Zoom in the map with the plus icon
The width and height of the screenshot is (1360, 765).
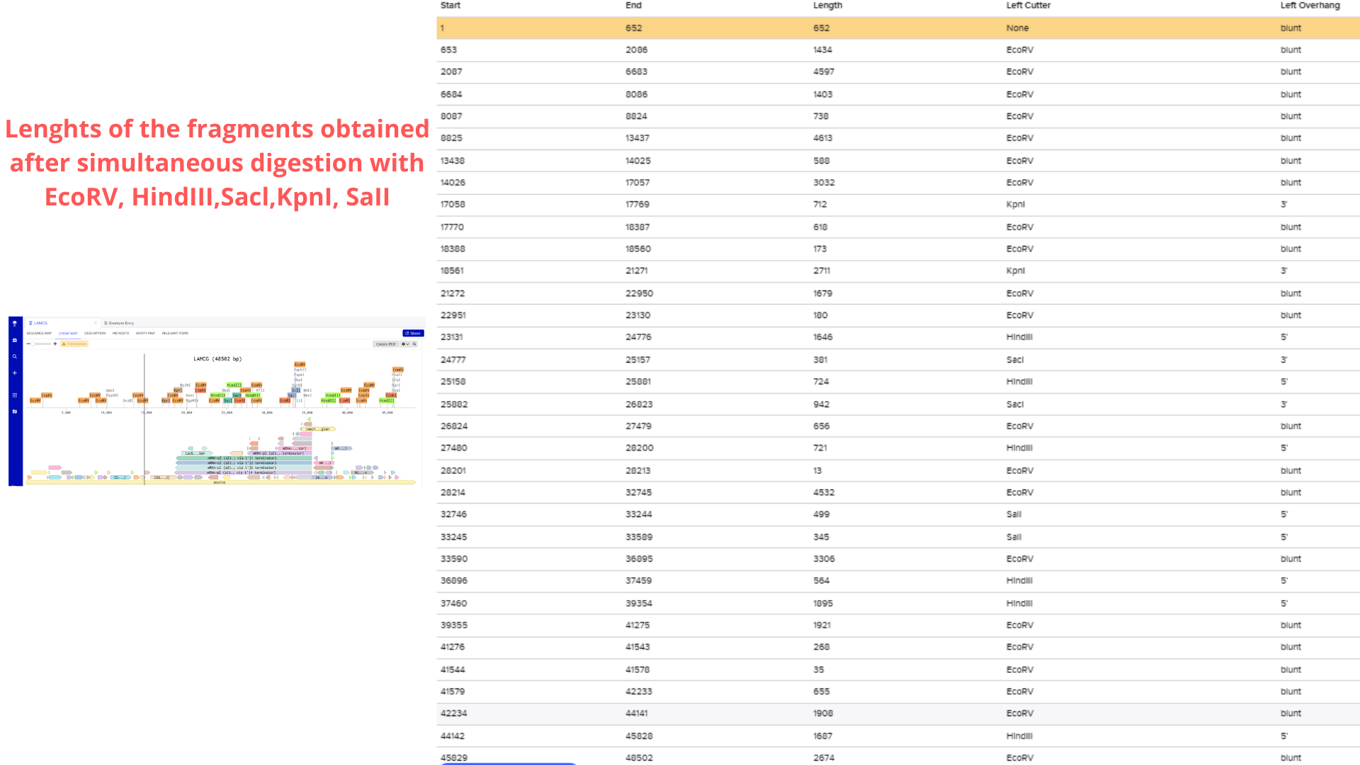pos(55,344)
